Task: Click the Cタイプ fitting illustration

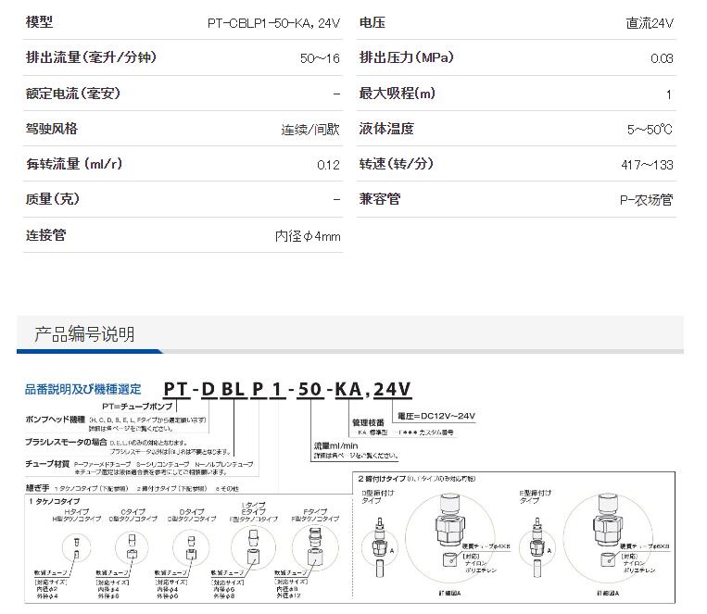Action: [x=132, y=547]
